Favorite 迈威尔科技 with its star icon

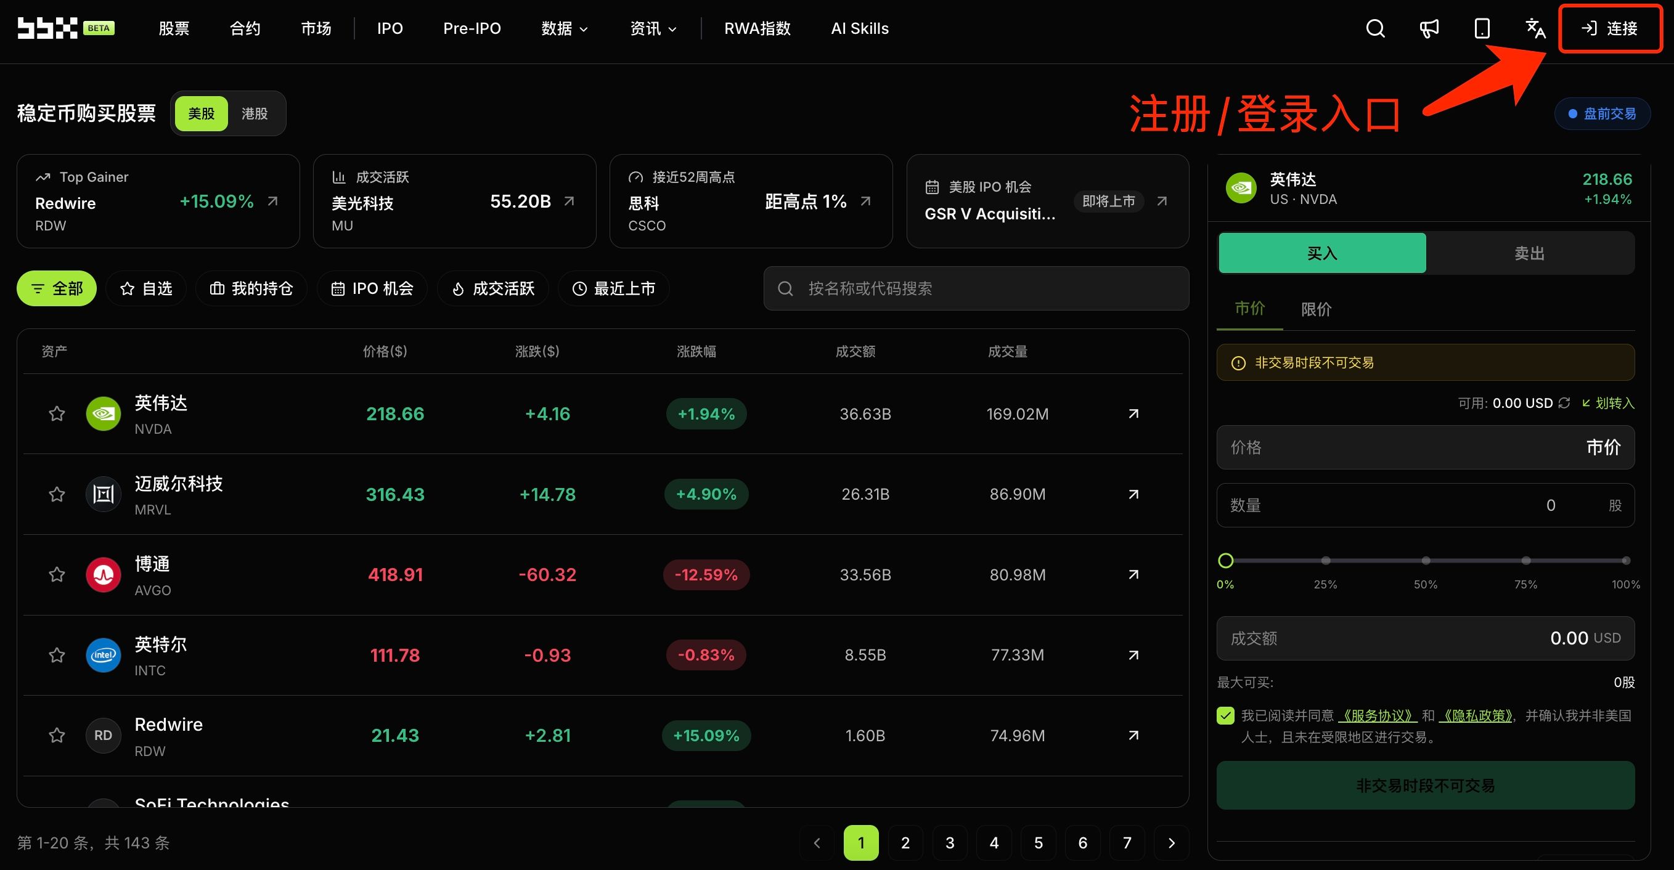click(x=57, y=494)
